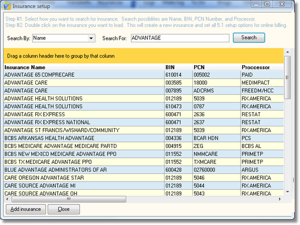Close the Insurance setup window via X
Viewport: 300px width, 225px height.
pos(282,4)
